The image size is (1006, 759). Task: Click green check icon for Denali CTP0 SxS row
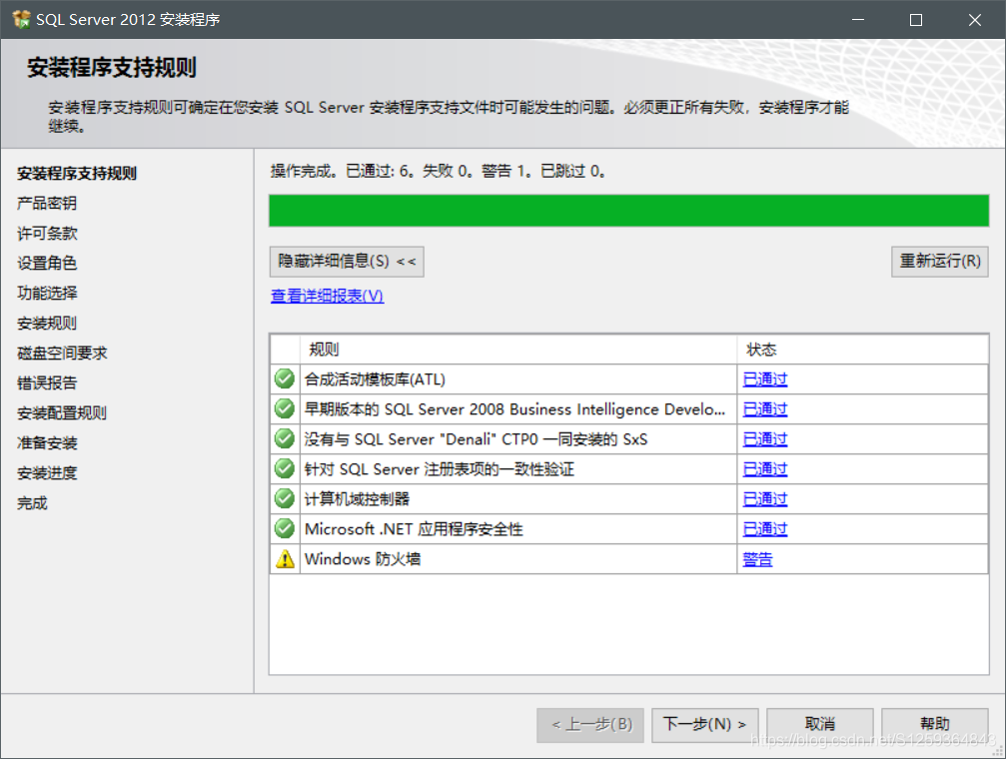pyautogui.click(x=285, y=438)
